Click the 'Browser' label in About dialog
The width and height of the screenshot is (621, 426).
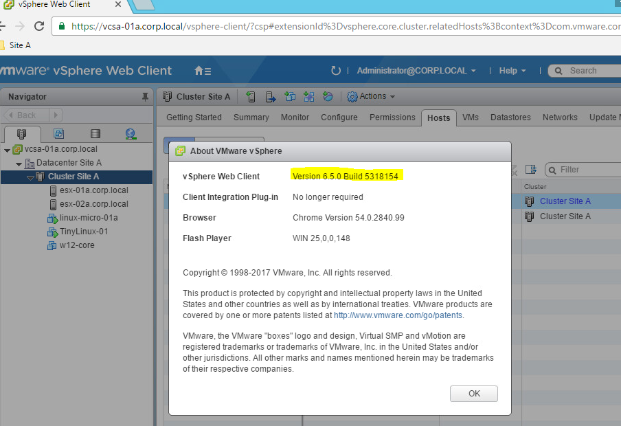coord(199,218)
